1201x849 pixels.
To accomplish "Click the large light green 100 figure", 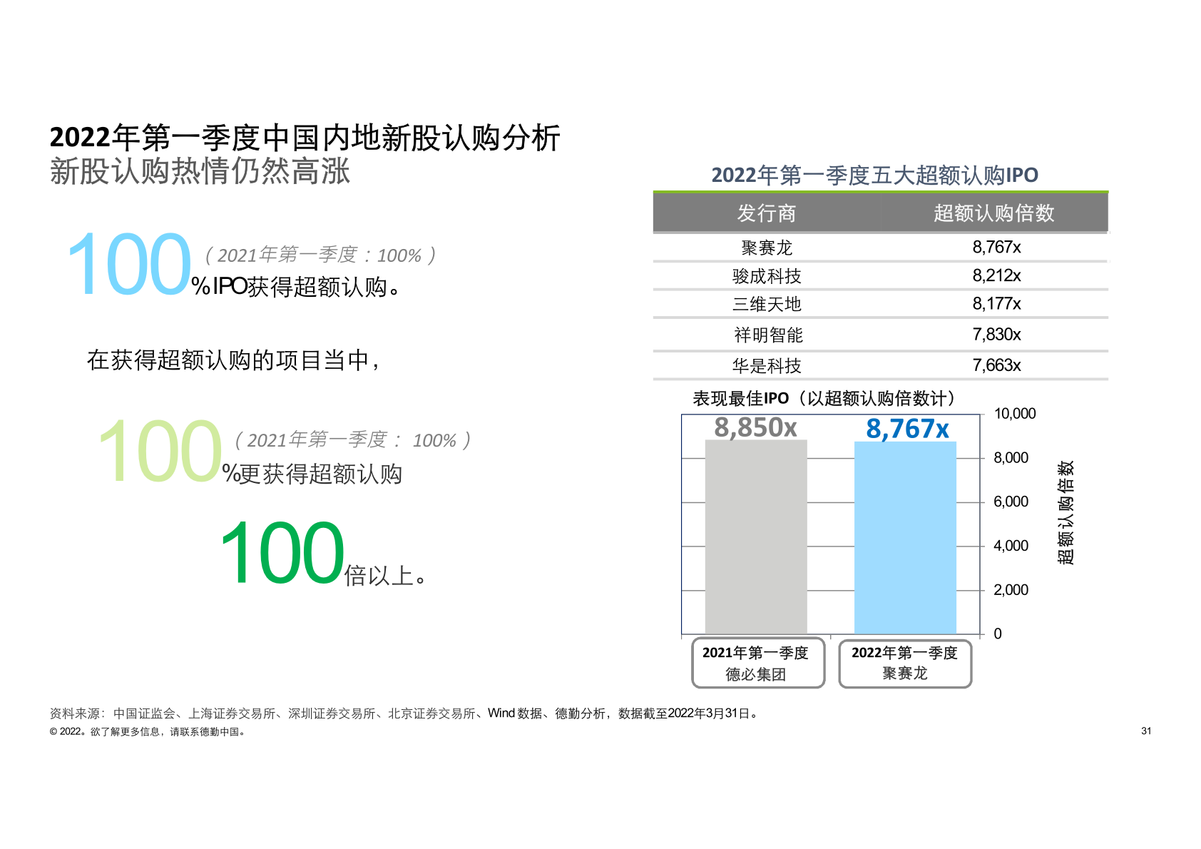I will [160, 452].
